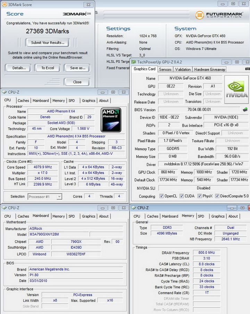Export results with To Excel button
This screenshot has height=314, width=250.
(48, 68)
